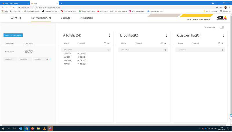Image resolution: width=232 pixels, height=132 pixels.
Task: Click the Allowlist search icon
Action: point(105,44)
